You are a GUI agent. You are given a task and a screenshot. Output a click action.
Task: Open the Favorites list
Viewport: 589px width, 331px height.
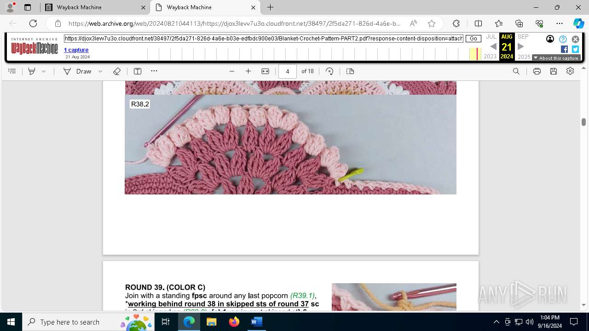tap(499, 23)
